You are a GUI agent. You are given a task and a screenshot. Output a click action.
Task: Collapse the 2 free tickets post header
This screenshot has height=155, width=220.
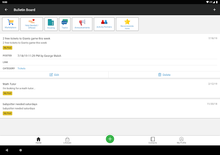tap(110, 43)
